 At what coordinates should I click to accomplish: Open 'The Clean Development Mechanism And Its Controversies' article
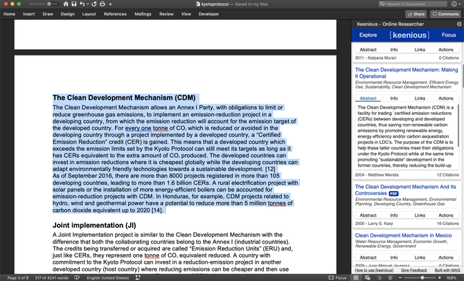tap(405, 190)
